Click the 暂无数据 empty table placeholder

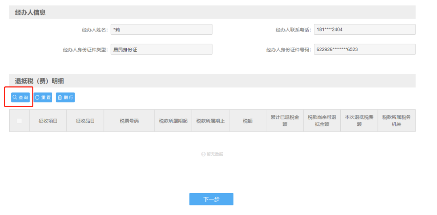tap(212, 154)
